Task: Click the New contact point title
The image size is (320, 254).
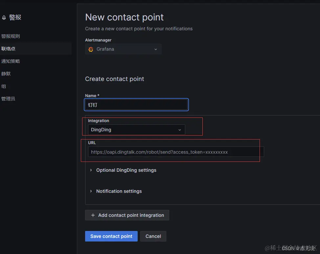Action: click(x=124, y=17)
